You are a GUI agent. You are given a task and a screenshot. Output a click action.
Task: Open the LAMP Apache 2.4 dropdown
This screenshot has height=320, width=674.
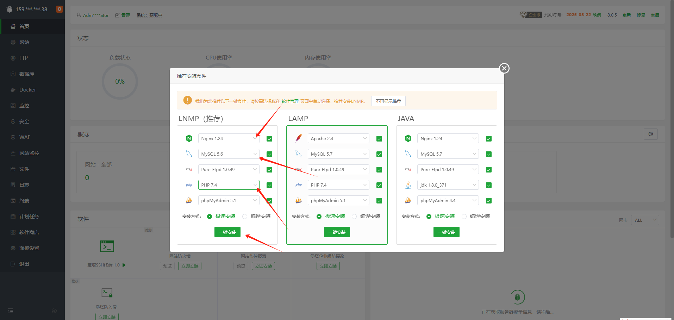[338, 138]
